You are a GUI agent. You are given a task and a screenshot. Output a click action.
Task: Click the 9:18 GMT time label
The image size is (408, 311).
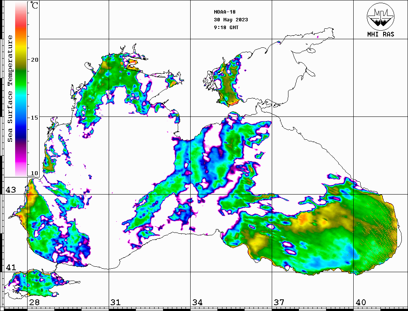tap(226, 27)
